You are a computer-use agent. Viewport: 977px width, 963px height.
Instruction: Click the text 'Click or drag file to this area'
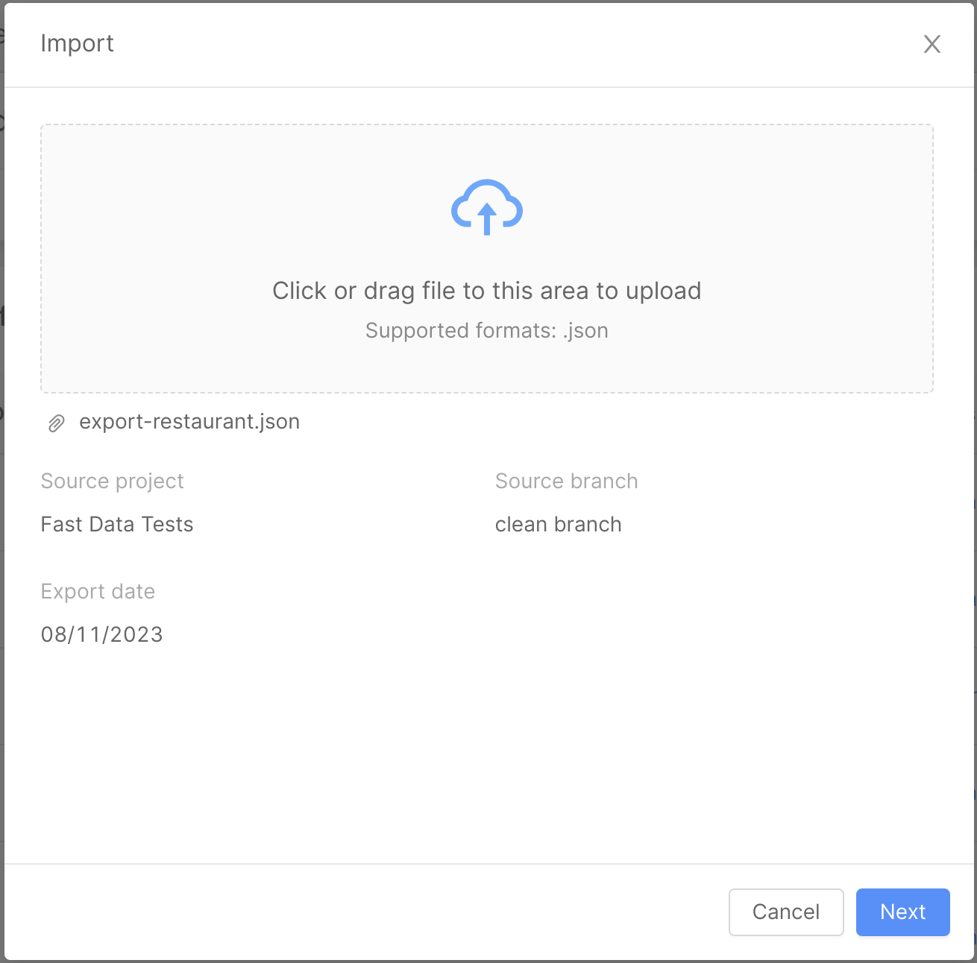[x=486, y=291]
